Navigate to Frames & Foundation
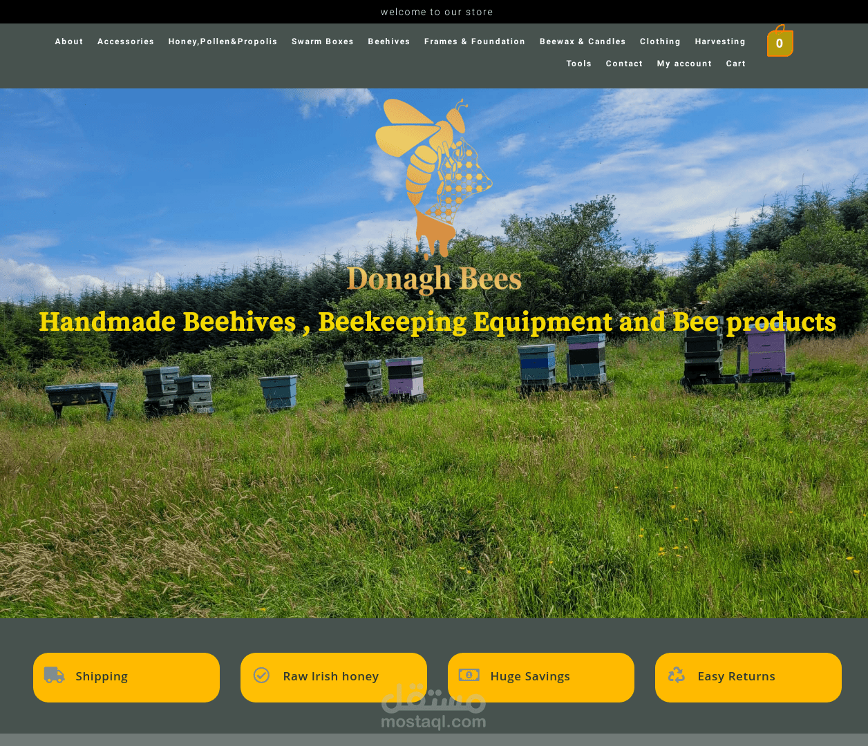868x746 pixels. coord(475,41)
